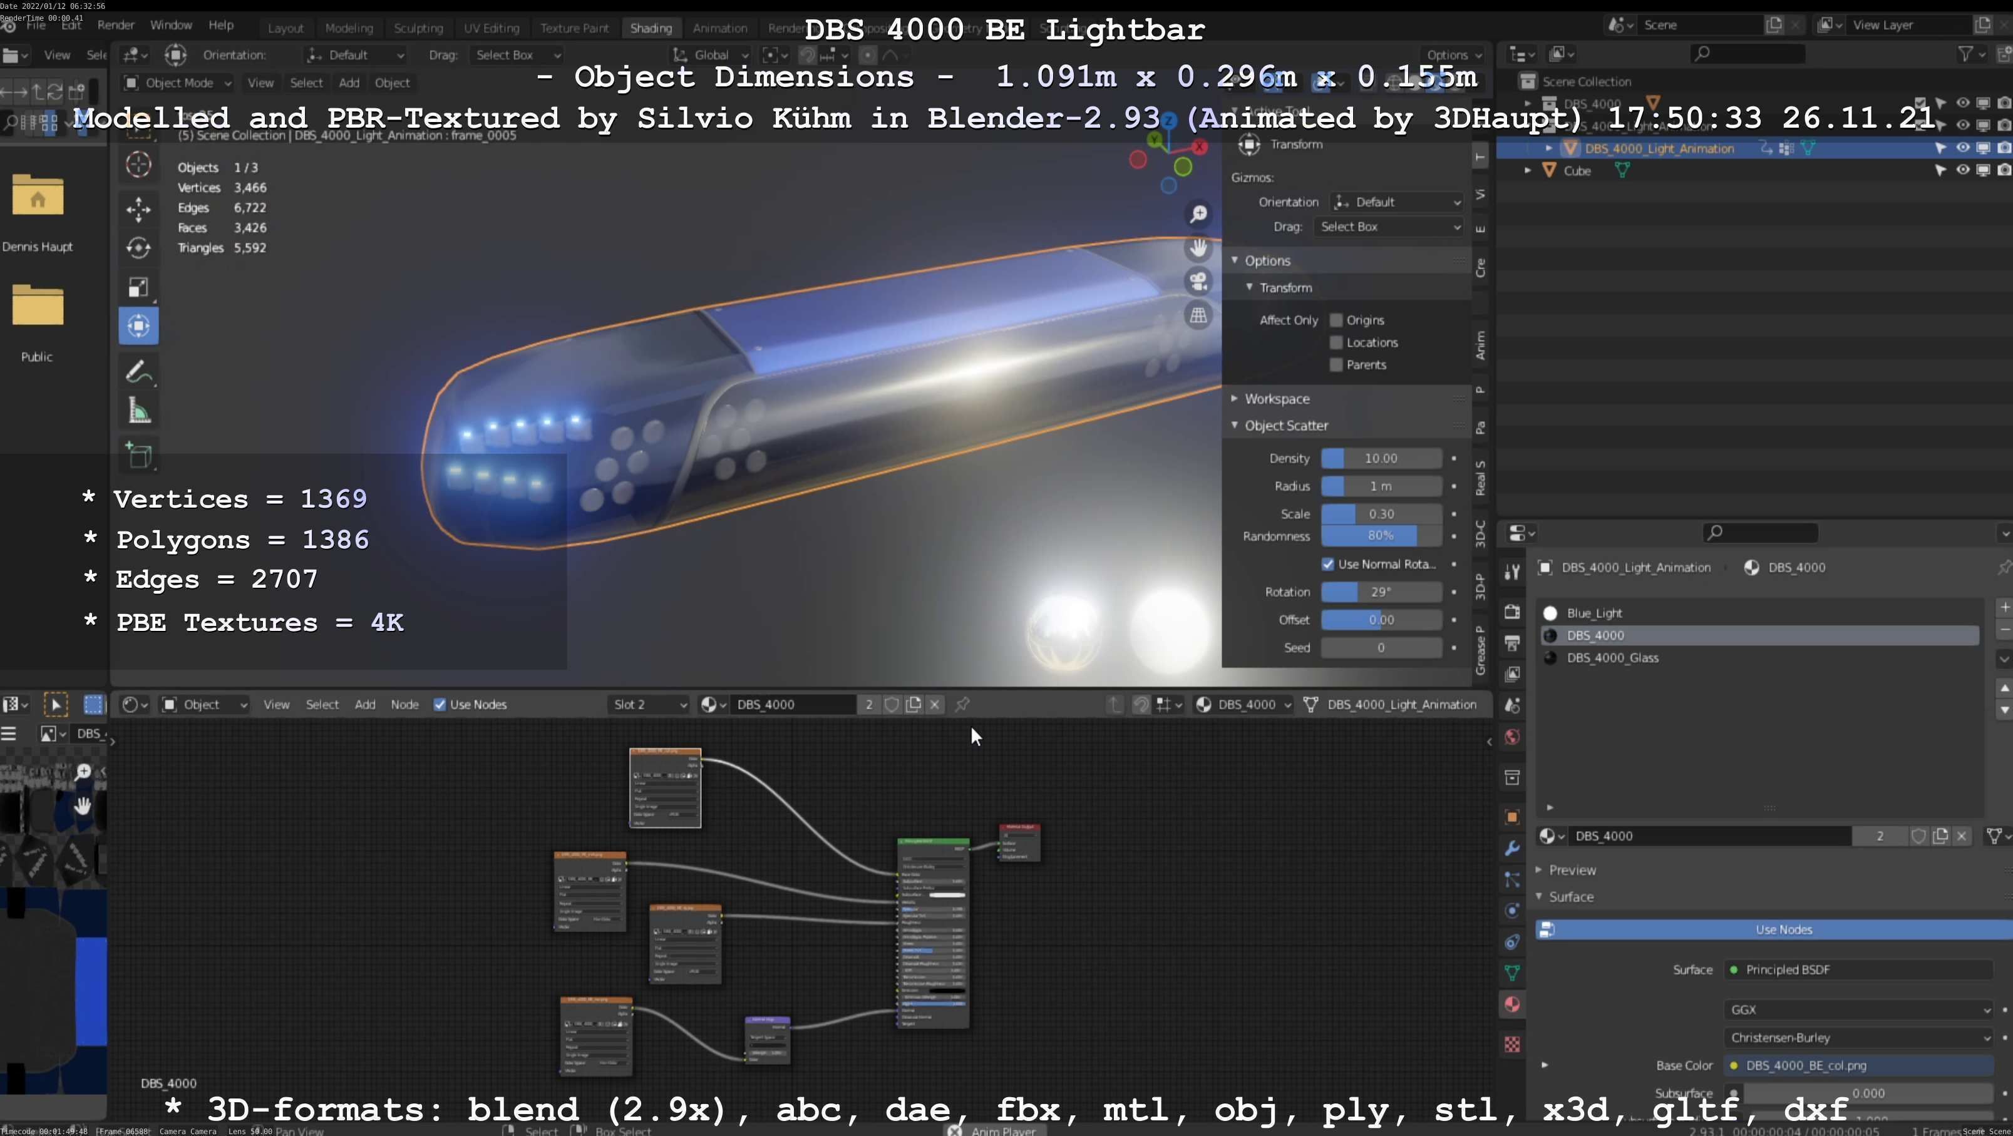
Task: Click new material copy icon in node header
Action: [x=914, y=705]
